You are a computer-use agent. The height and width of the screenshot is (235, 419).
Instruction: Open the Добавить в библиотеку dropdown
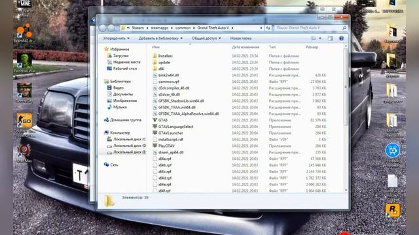tap(160, 39)
